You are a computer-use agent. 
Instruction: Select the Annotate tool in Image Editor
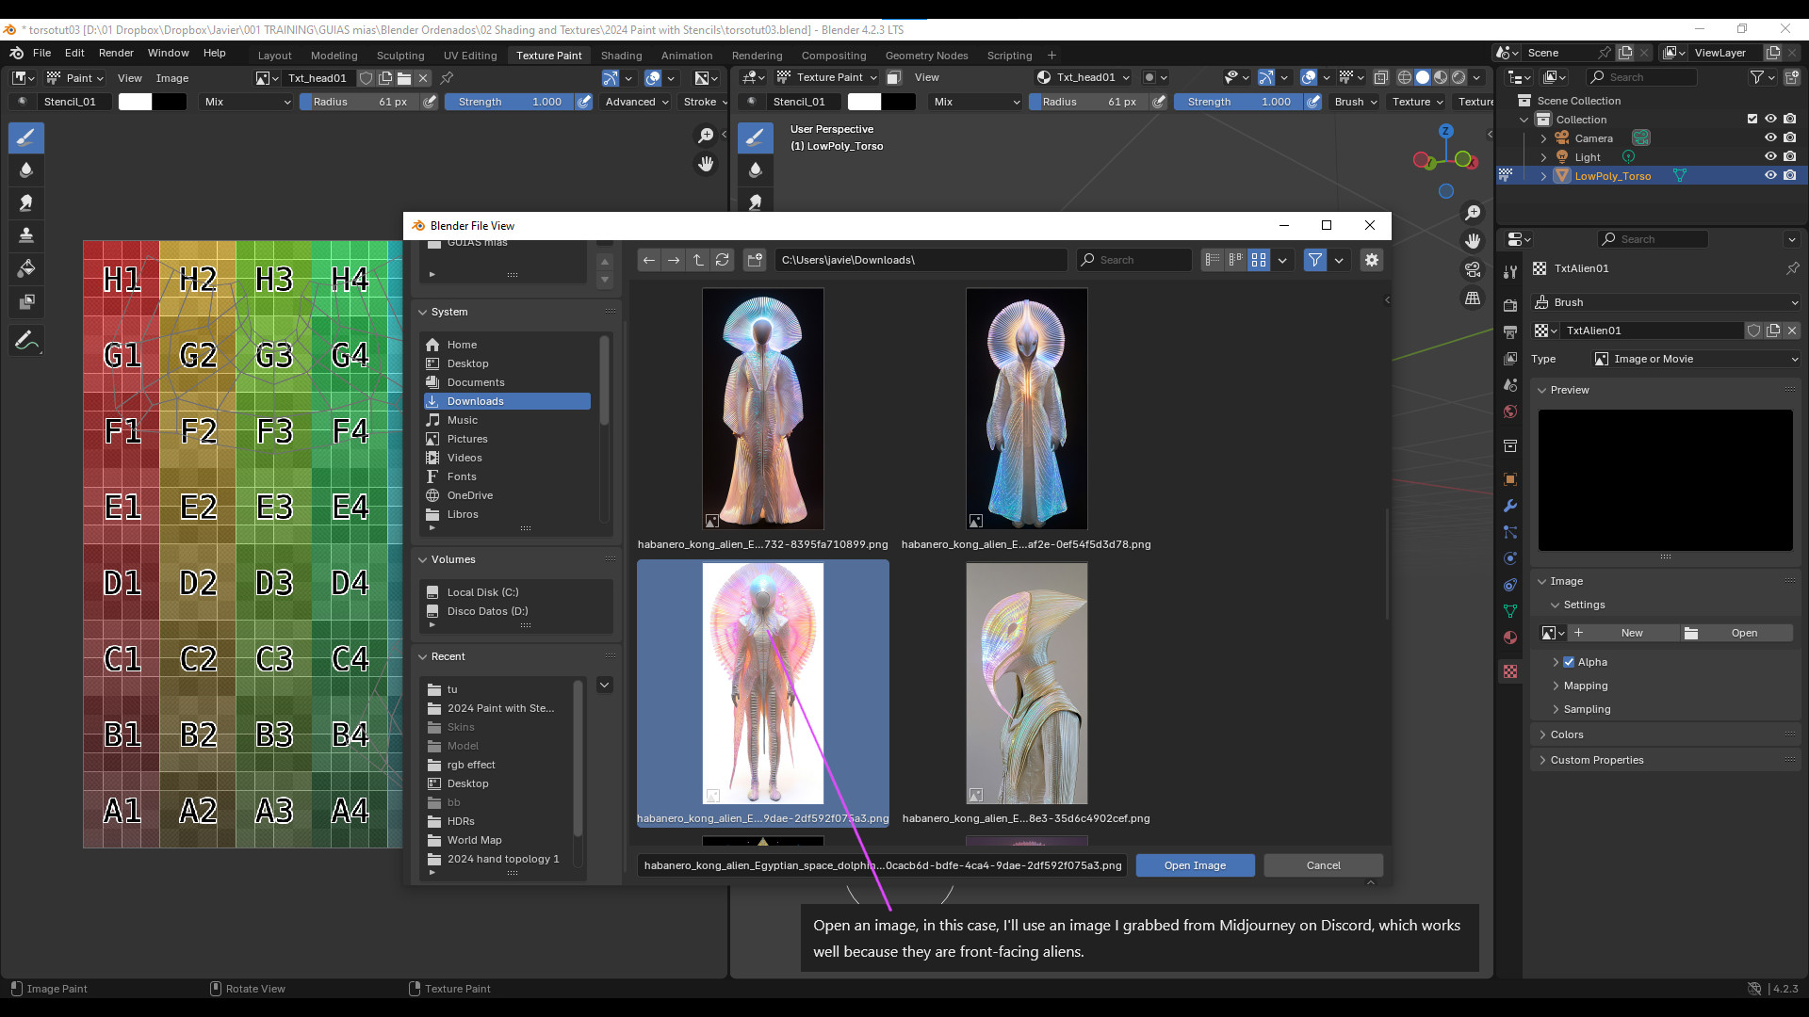pyautogui.click(x=26, y=340)
